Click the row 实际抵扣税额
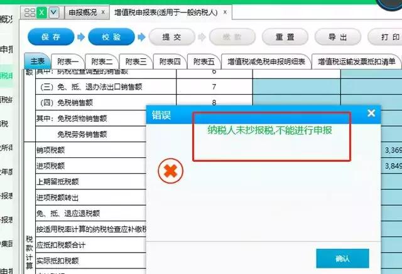 pyautogui.click(x=90, y=261)
